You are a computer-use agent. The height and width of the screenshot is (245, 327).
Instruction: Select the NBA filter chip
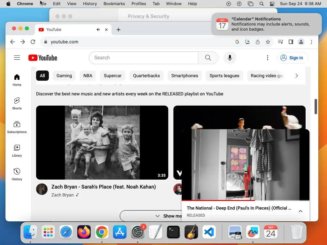coord(88,76)
